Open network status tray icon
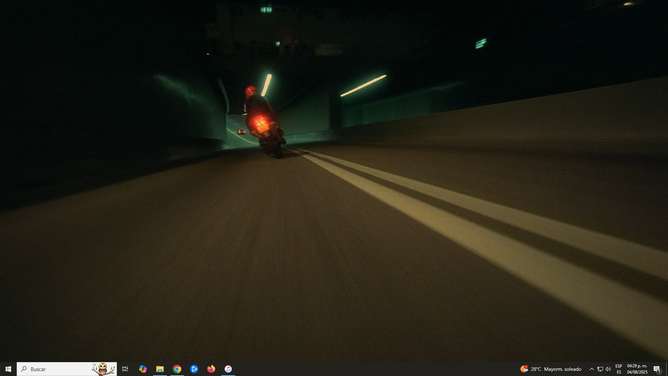This screenshot has height=376, width=668. pos(600,369)
